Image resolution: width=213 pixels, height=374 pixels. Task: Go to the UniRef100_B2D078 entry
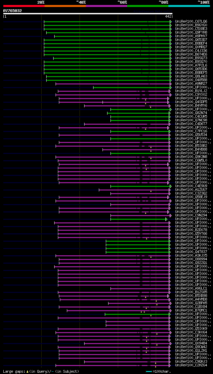(x=191, y=230)
